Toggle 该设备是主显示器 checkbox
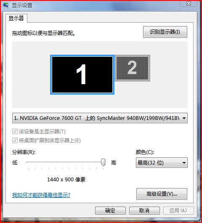The image size is (202, 223). (x=15, y=132)
